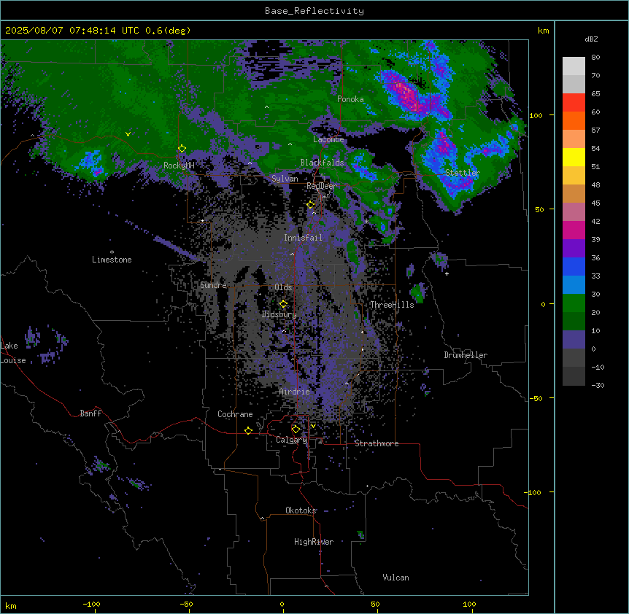Click the Calgary city label

291,440
